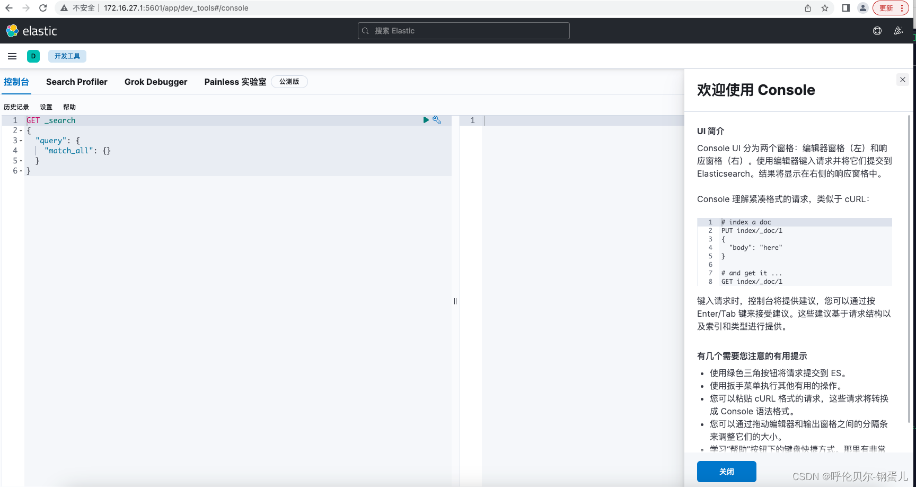Viewport: 916px width, 487px height.
Task: Click the 开发工具 breadcrumb badge
Action: 67,56
